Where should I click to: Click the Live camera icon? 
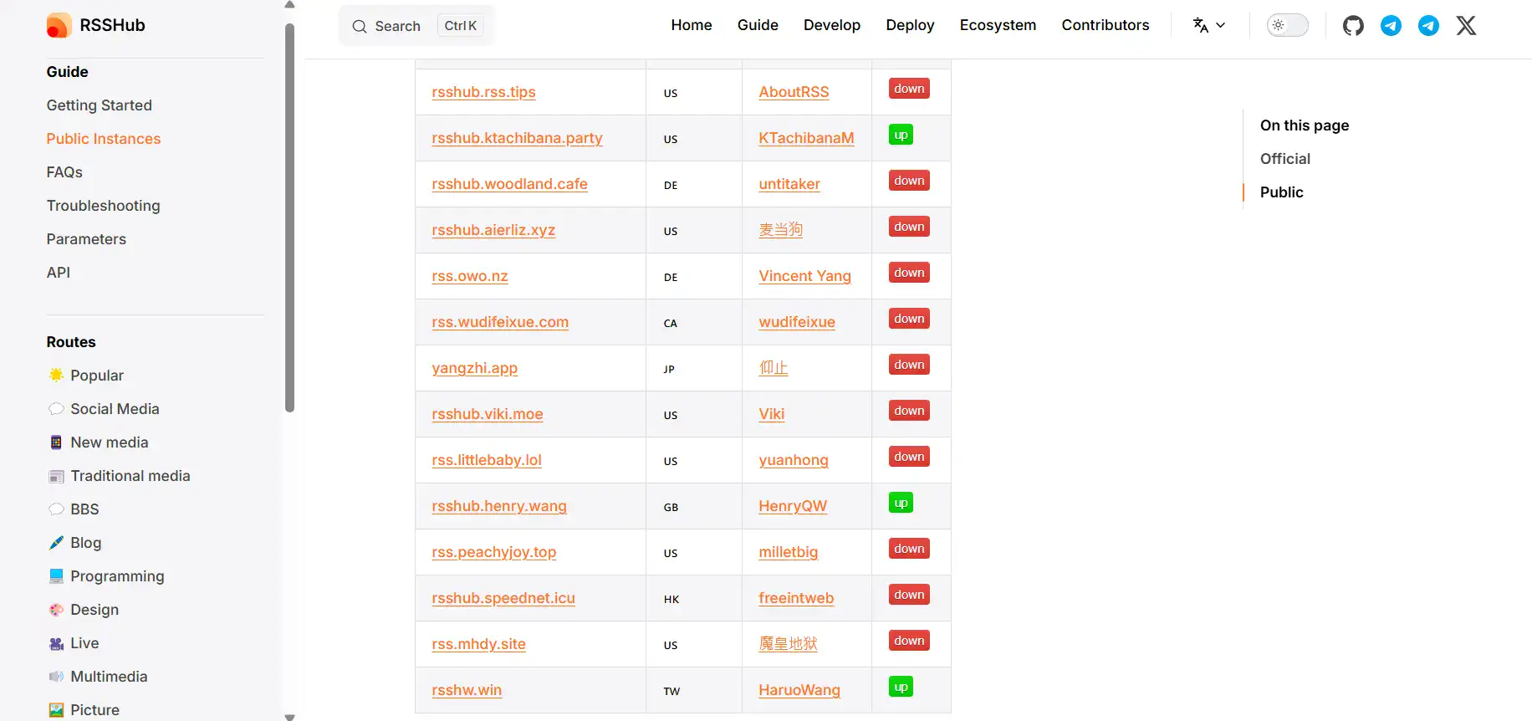point(56,643)
